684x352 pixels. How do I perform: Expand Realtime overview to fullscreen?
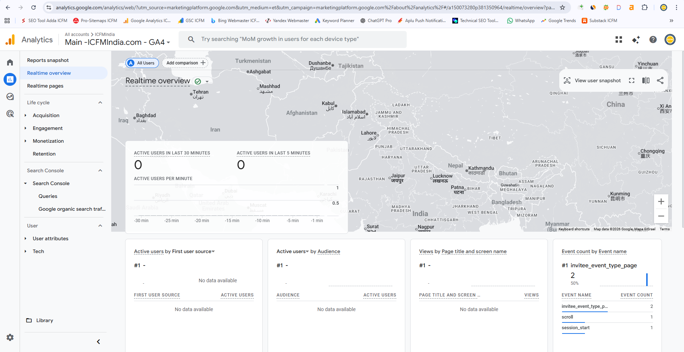point(631,80)
